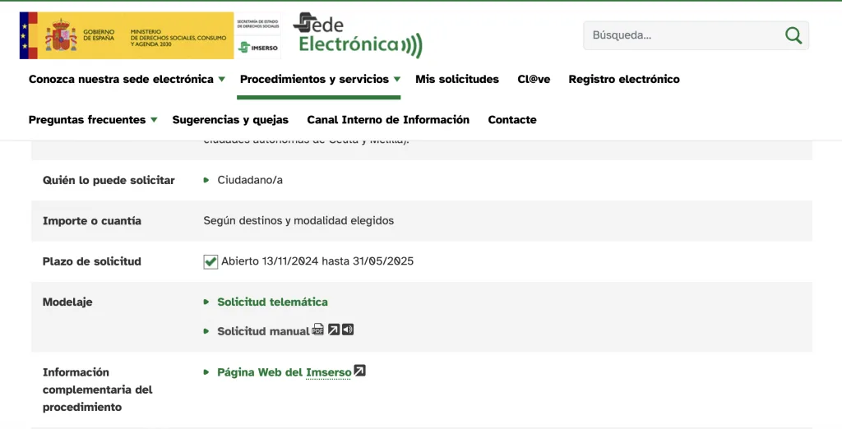Click the Plazo de solicitud label
This screenshot has height=429, width=842.
coord(92,261)
